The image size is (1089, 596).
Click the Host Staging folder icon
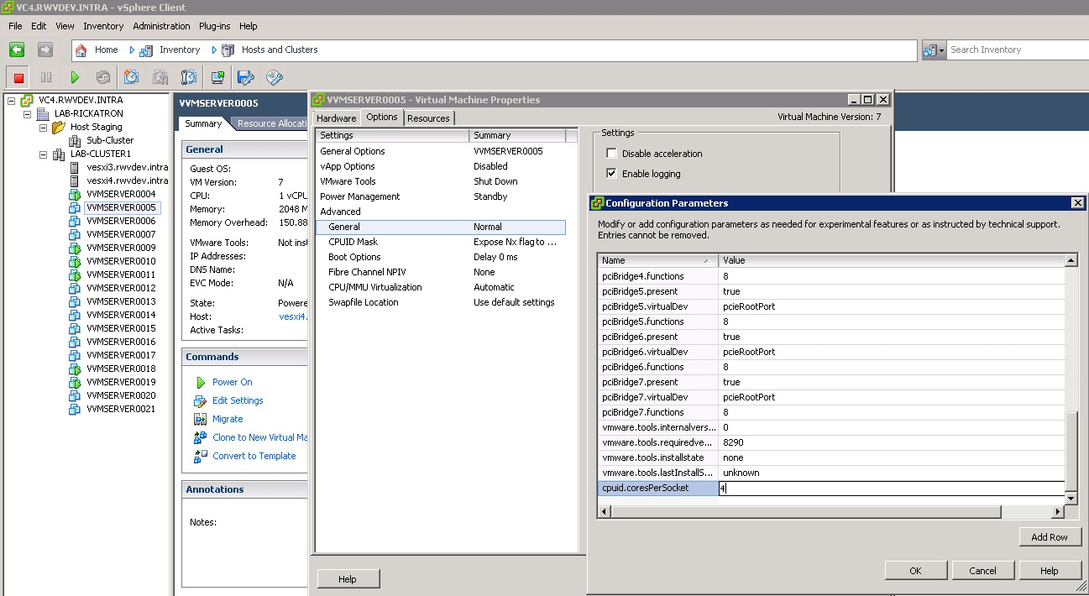[59, 127]
